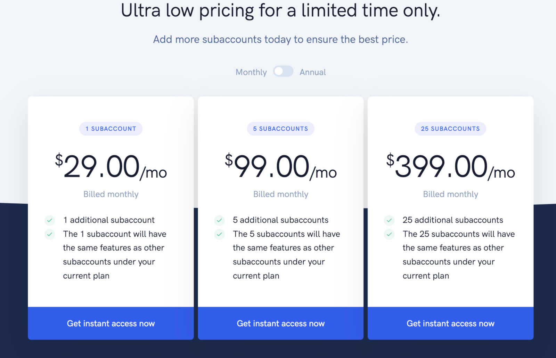Select the Annual billing label

click(313, 72)
